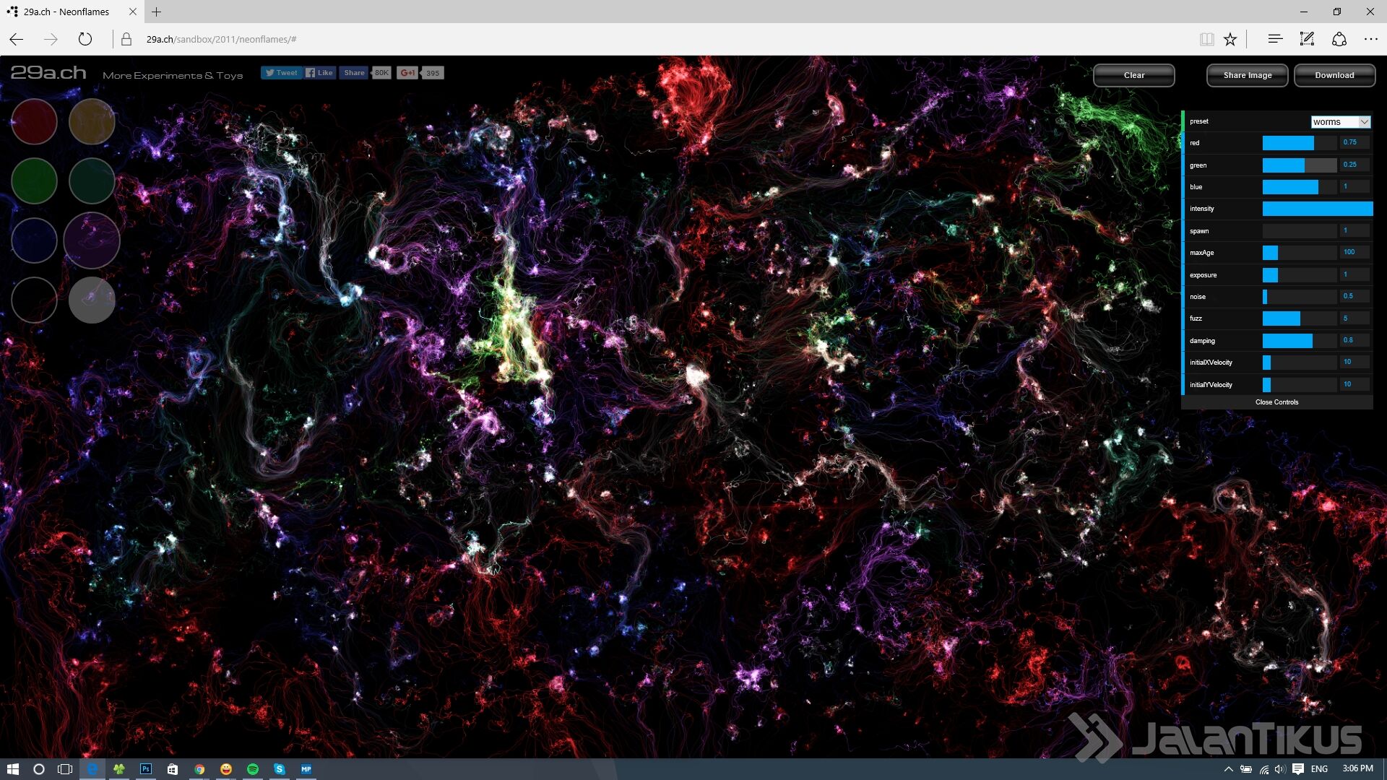
Task: Adjust the noise slider bar
Action: (x=1300, y=297)
